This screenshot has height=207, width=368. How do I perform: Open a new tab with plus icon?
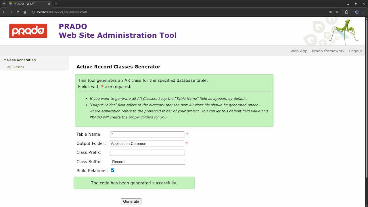(x=56, y=4)
